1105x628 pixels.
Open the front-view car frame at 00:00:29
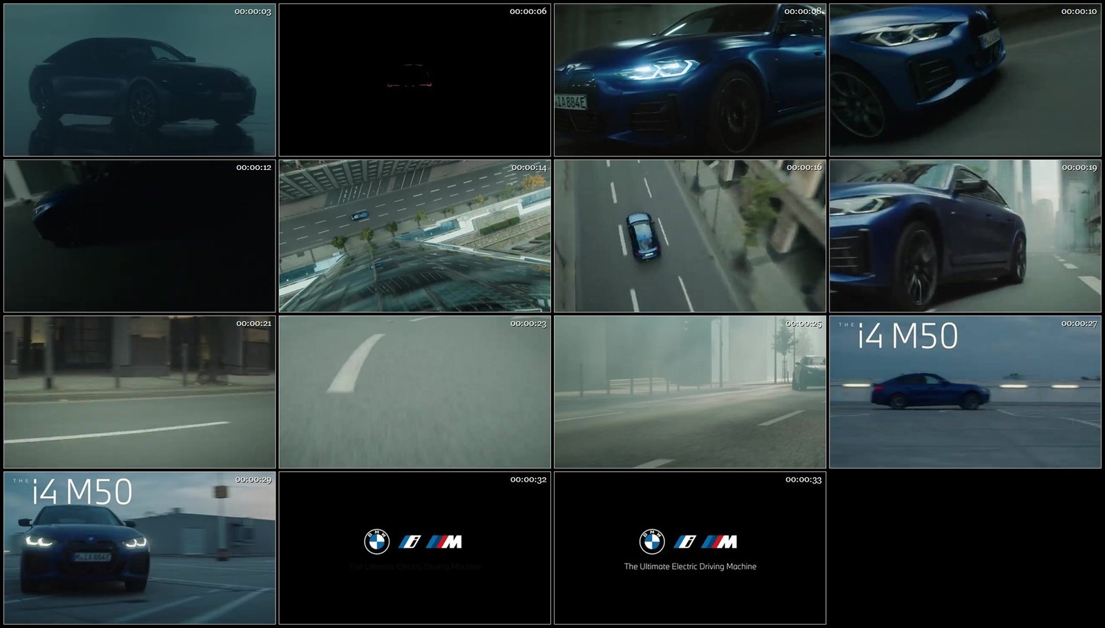(x=140, y=549)
